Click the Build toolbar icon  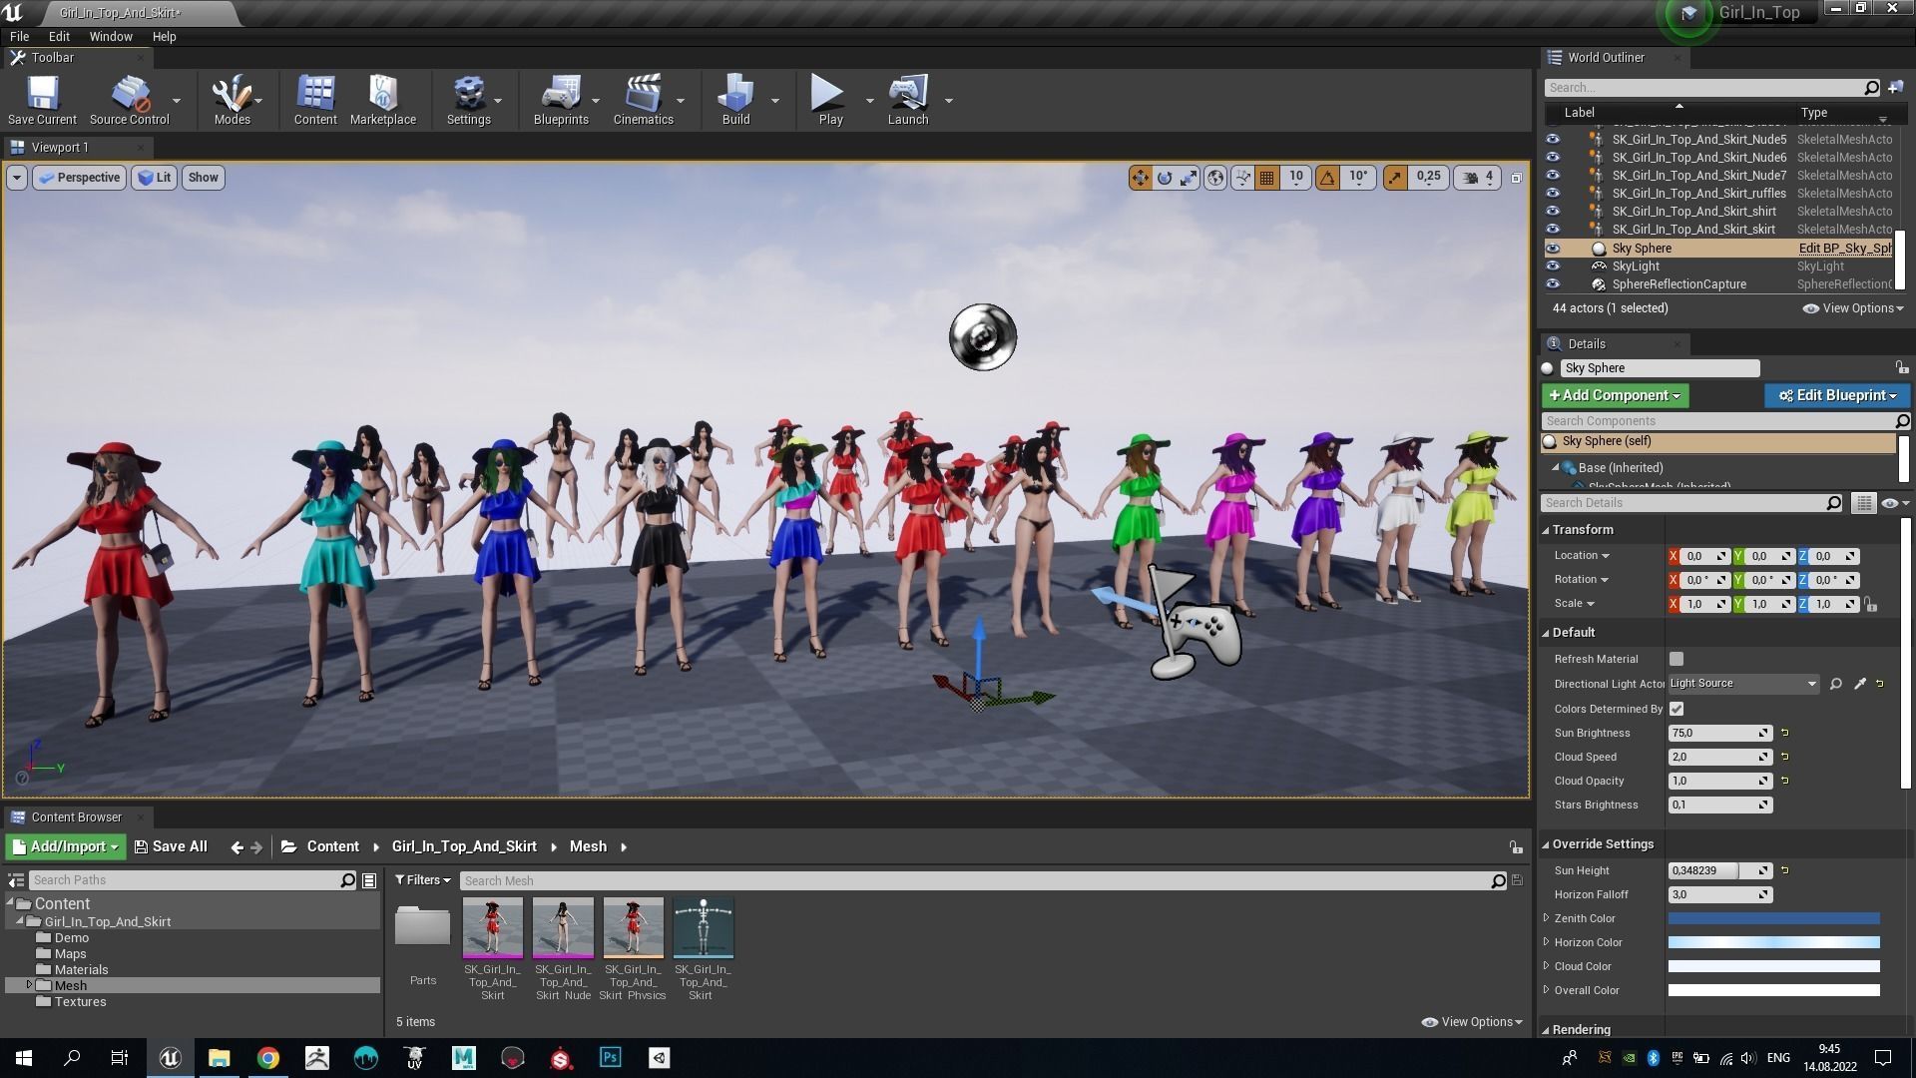tap(735, 100)
